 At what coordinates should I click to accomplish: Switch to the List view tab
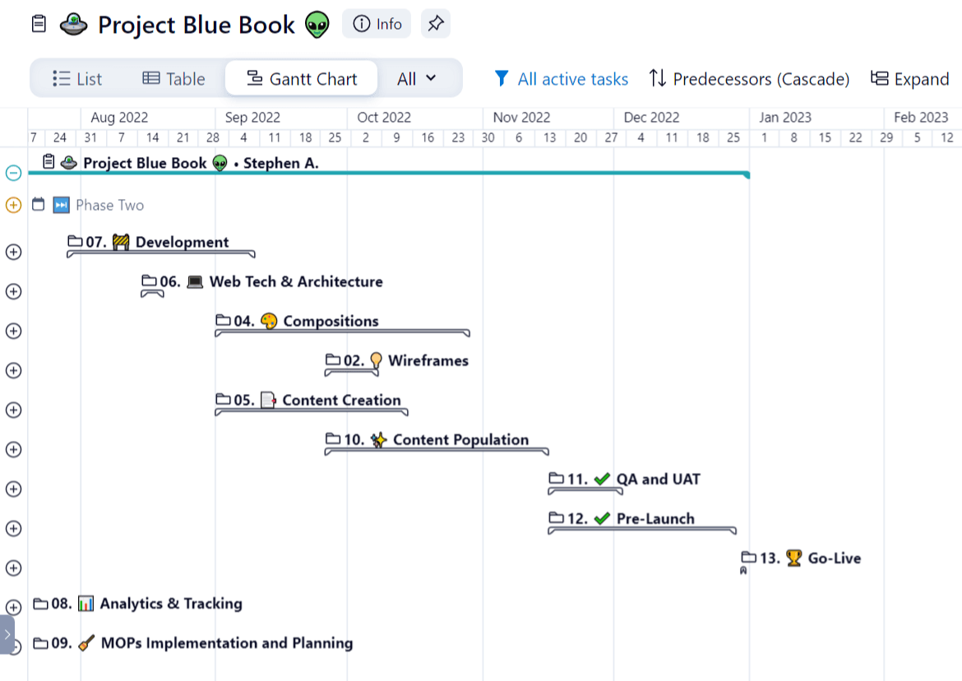click(78, 78)
